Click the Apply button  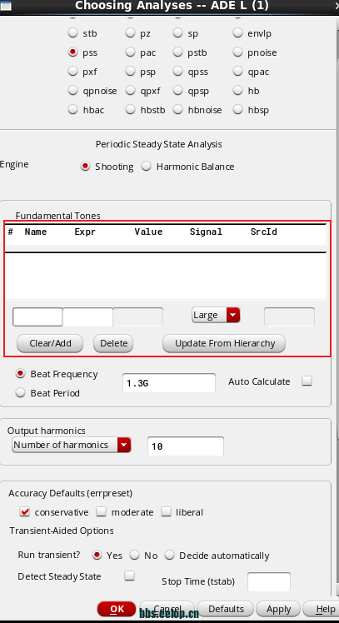pyautogui.click(x=278, y=609)
